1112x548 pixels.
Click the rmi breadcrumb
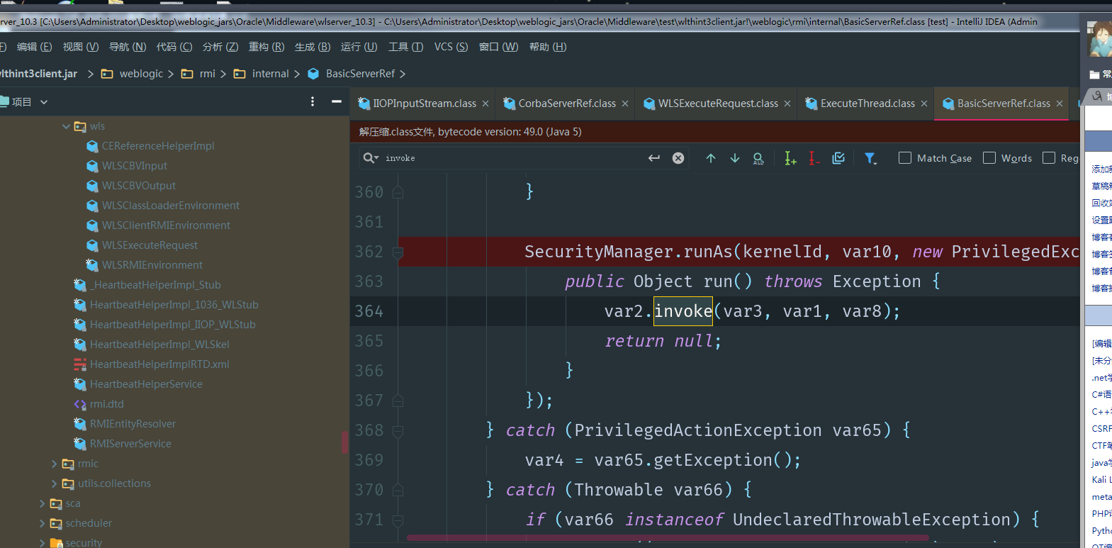199,74
